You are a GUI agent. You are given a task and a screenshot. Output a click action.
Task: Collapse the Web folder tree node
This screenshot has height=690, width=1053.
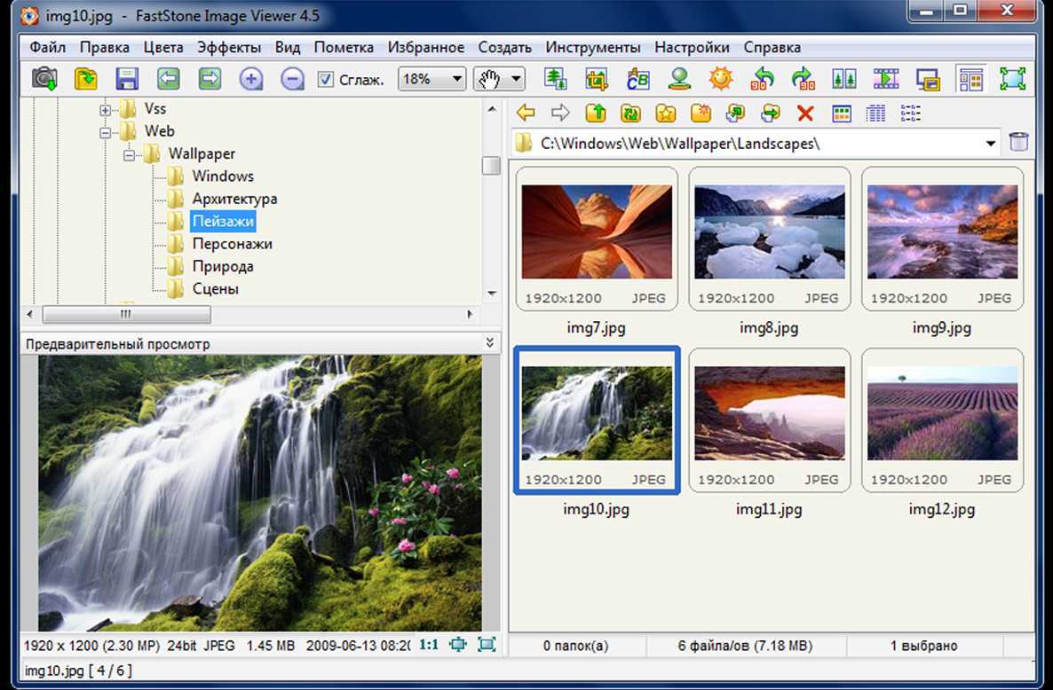[x=106, y=131]
